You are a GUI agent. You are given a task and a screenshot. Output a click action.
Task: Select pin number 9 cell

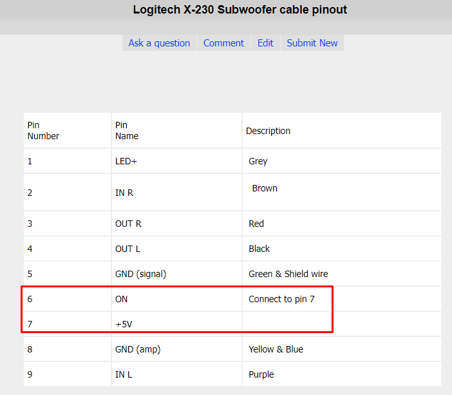tap(67, 374)
